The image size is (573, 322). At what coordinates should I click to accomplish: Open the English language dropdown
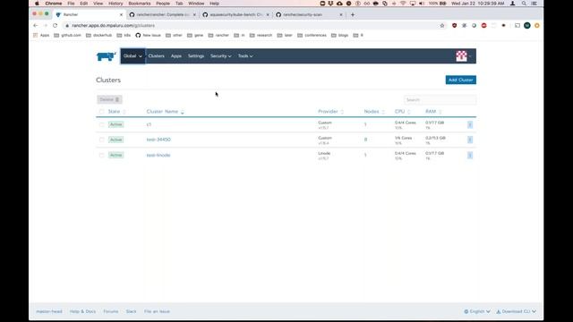pos(477,311)
